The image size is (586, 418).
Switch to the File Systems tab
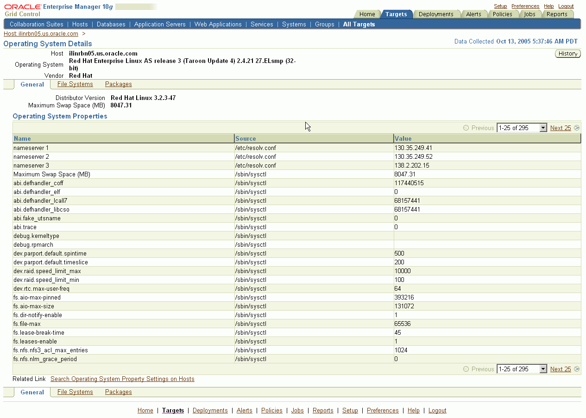coord(75,84)
